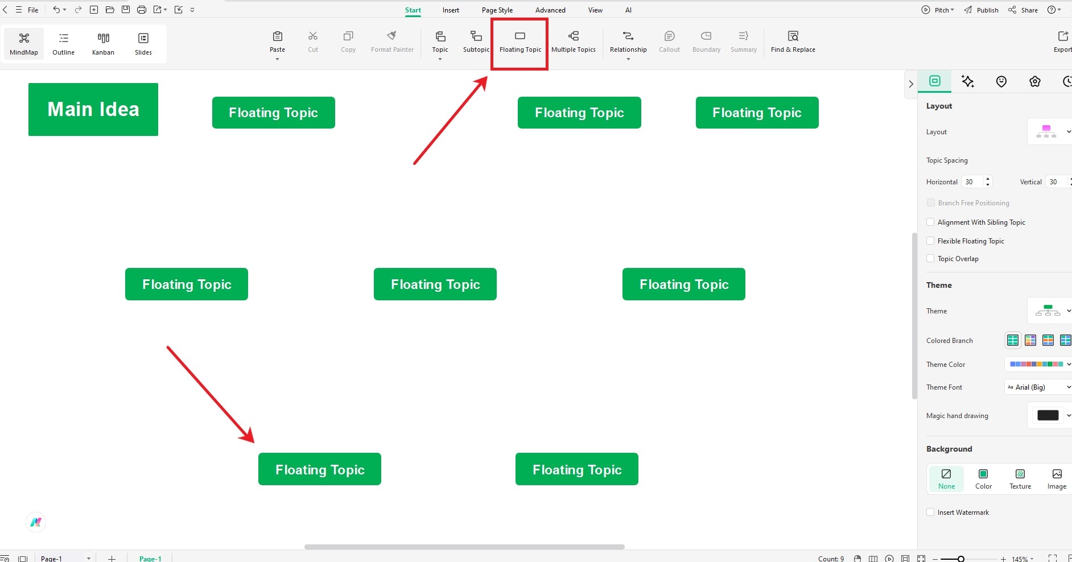Open the Layout style dropdown
The height and width of the screenshot is (562, 1072).
point(1050,131)
